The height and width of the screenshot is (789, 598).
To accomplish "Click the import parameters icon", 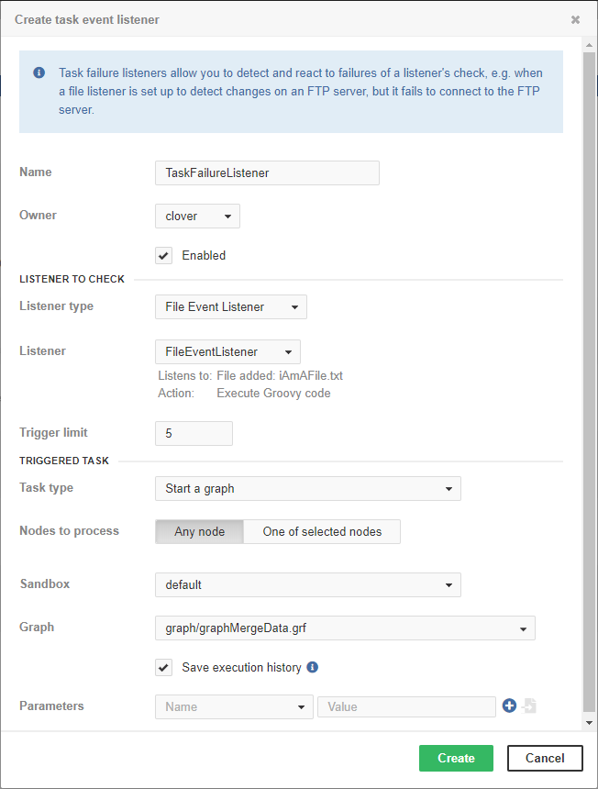I will point(529,706).
